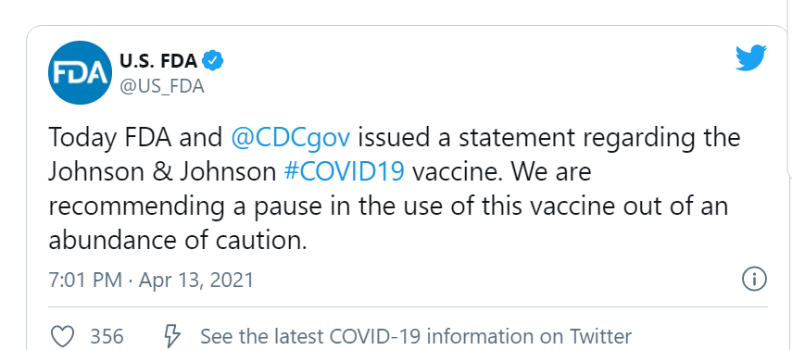
Task: Click the words 'Today FDA and'
Action: point(135,138)
